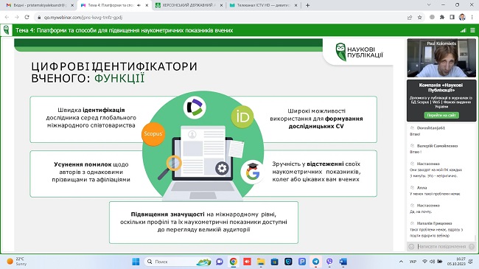Click the Publons logo circle on slide

click(195, 108)
